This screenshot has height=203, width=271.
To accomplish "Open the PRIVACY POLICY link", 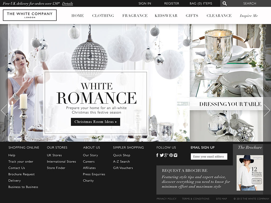I will tap(166, 199).
